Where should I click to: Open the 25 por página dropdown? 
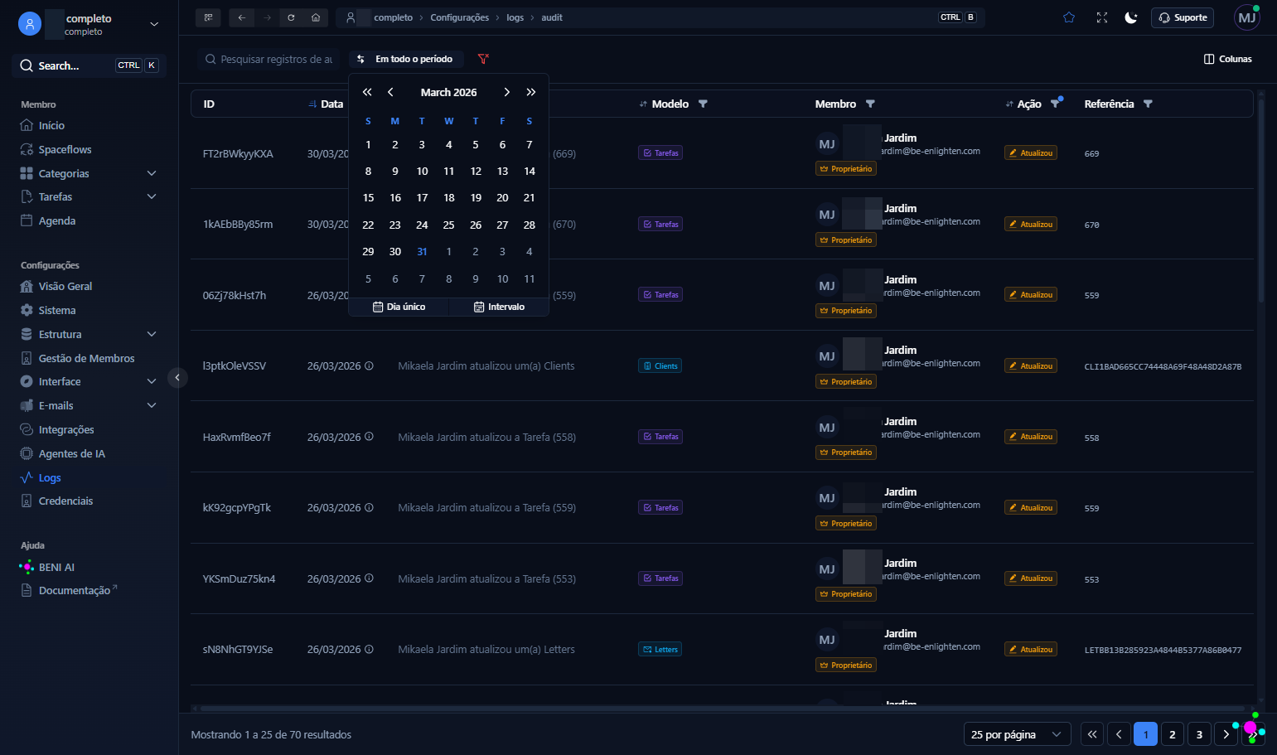coord(1017,734)
